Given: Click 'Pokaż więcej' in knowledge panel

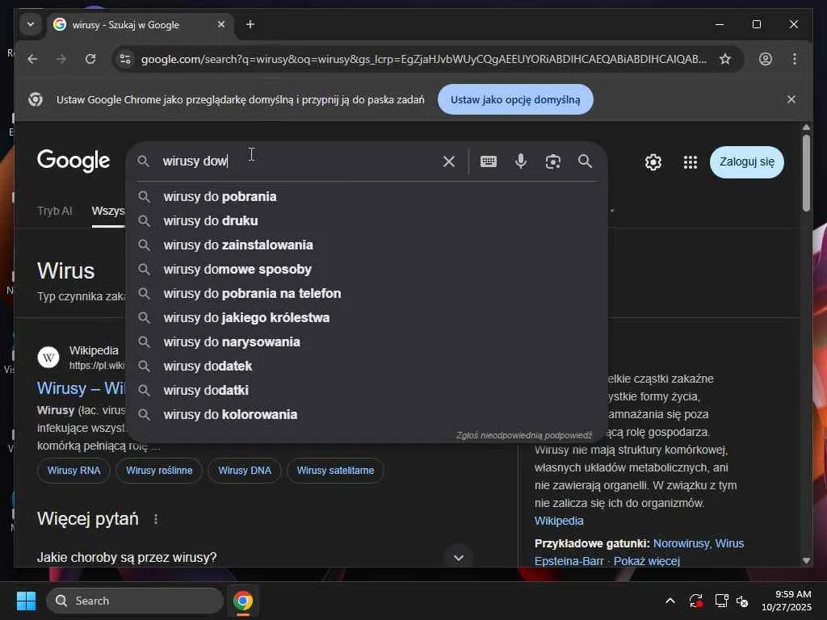Looking at the screenshot, I should (x=647, y=561).
